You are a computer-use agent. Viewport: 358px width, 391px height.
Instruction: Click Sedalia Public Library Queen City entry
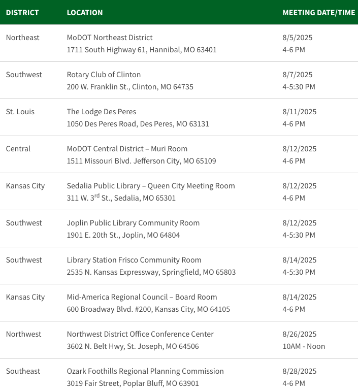pos(151,186)
